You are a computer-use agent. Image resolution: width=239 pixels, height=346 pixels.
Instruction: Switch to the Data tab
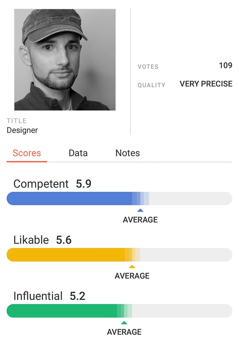[78, 153]
